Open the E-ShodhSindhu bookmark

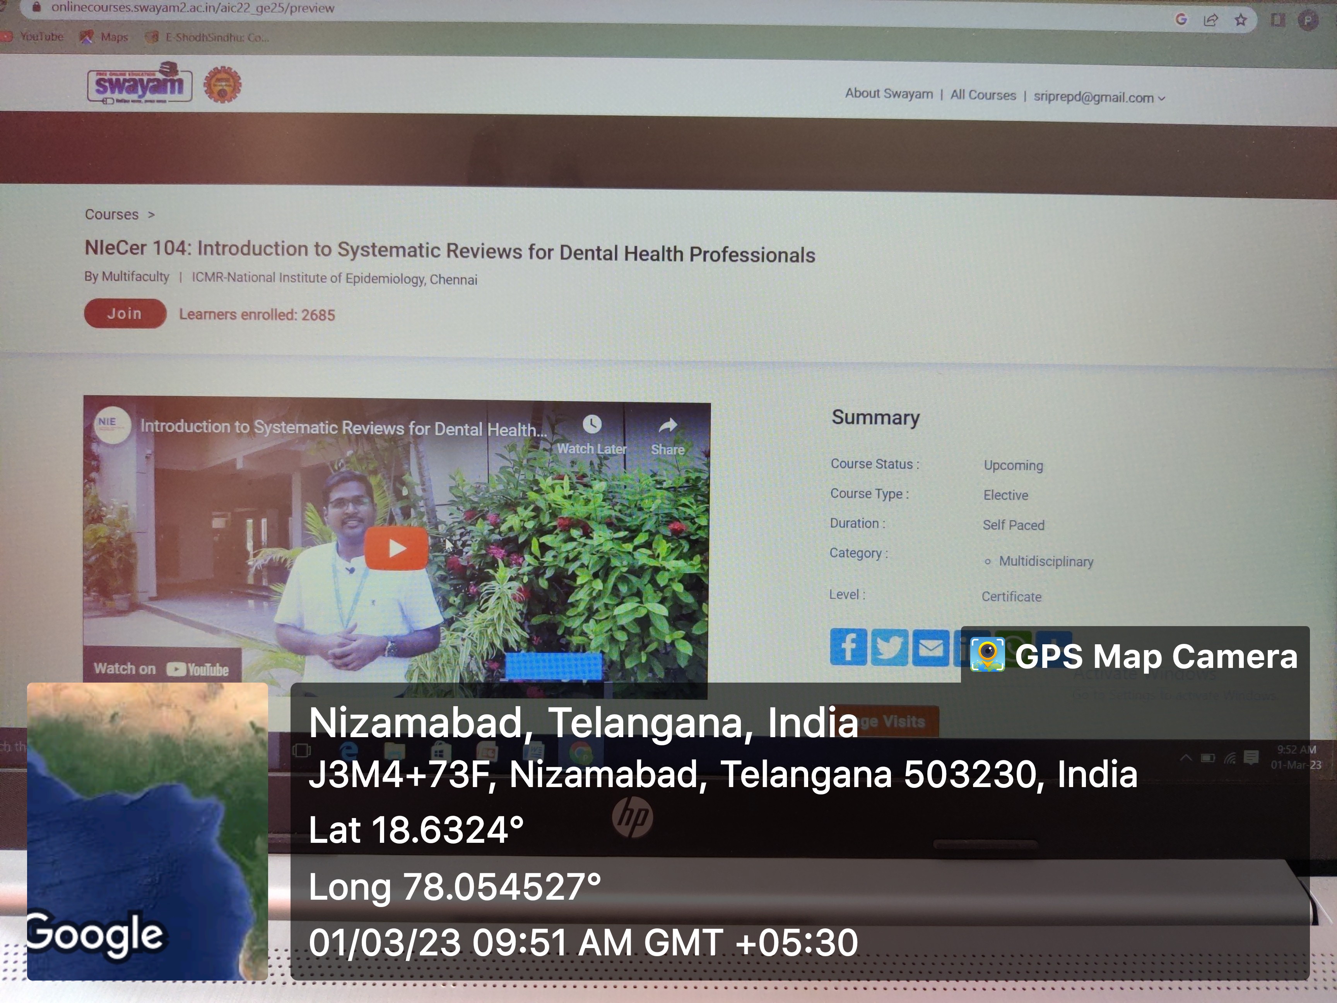pyautogui.click(x=207, y=38)
